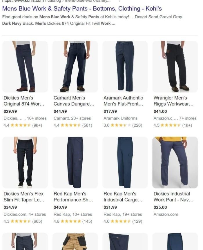Viewport: 203px width, 250px height.
Task: Open the Dickies Men's Flex Slim Fit Taper title
Action: coord(24,197)
